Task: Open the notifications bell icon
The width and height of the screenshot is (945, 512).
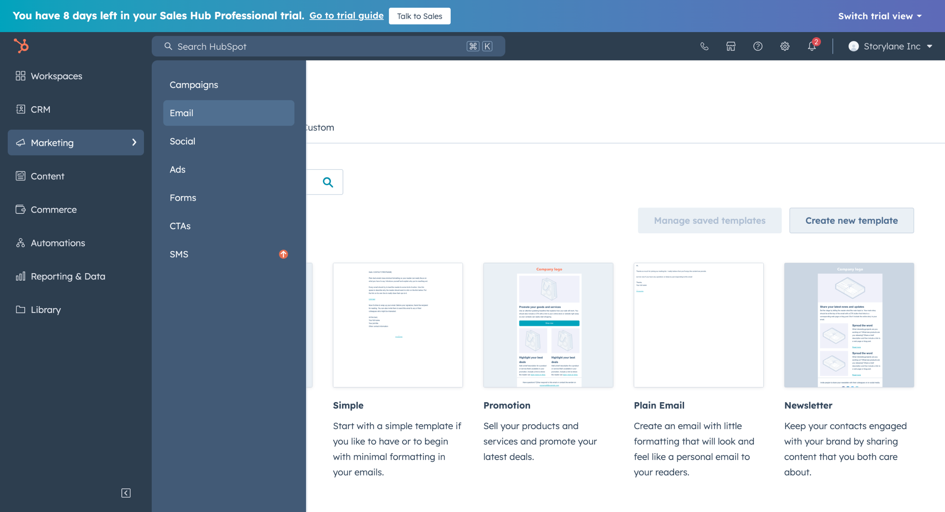Action: coord(812,46)
